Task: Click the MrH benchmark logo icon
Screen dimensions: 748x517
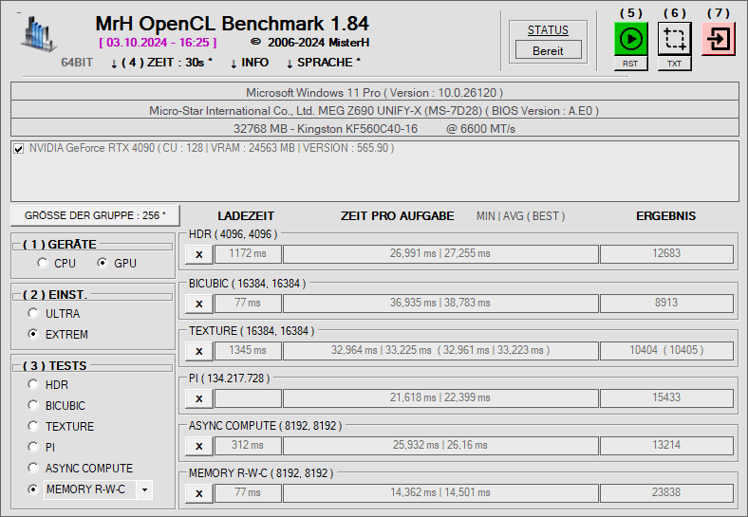Action: pyautogui.click(x=39, y=33)
